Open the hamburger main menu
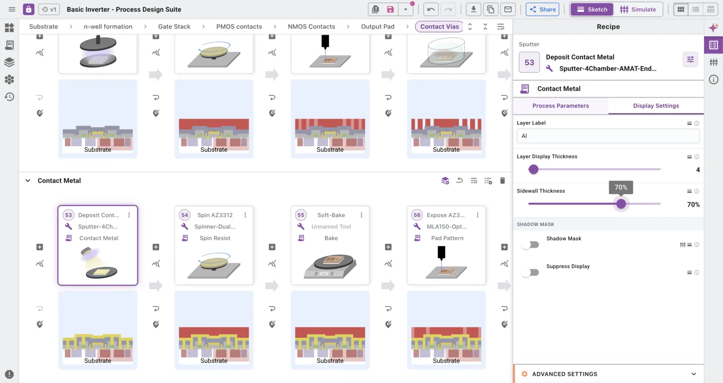This screenshot has height=383, width=723. [12, 9]
